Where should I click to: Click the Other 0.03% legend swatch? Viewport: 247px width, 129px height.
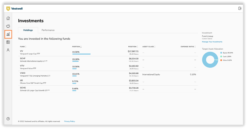[221, 60]
